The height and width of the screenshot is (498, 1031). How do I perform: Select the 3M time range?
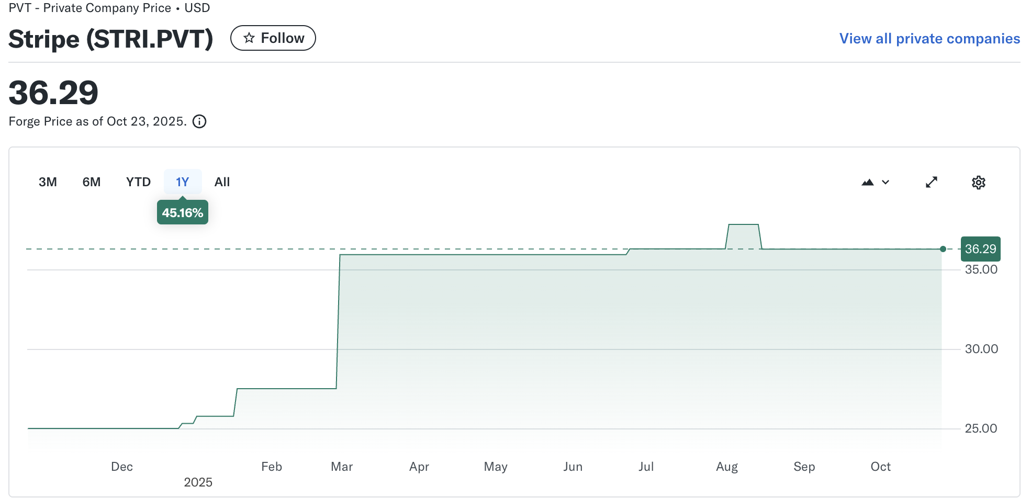tap(48, 182)
